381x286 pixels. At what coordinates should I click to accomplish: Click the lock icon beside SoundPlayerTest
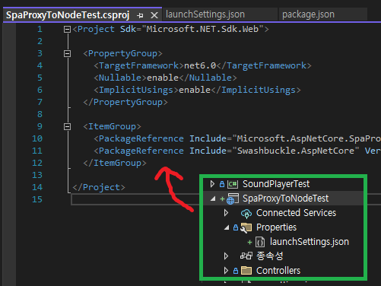pos(222,184)
